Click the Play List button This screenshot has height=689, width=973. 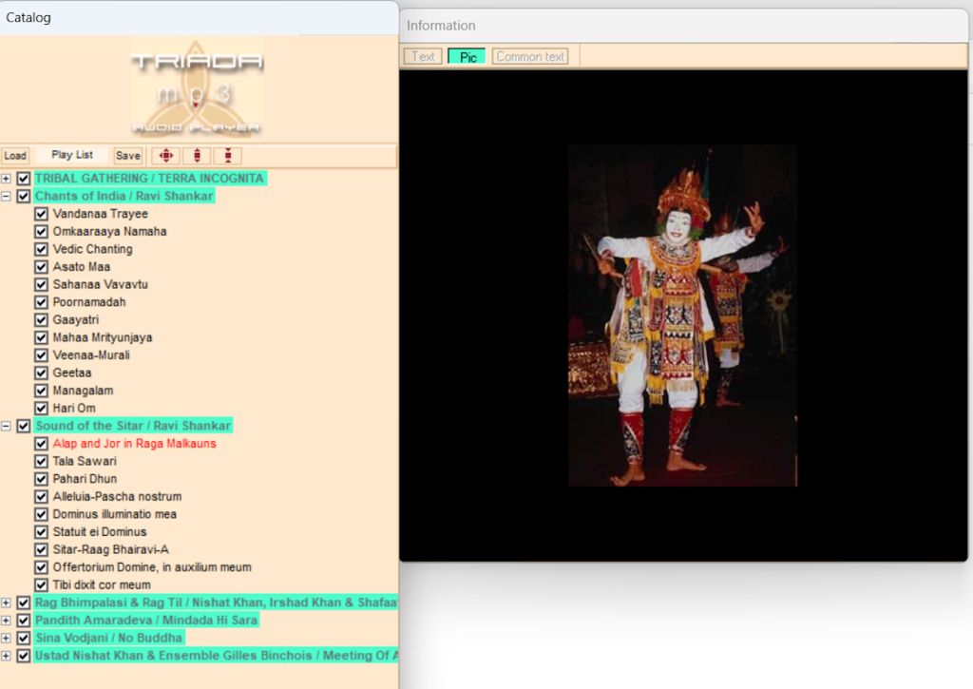pyautogui.click(x=72, y=155)
